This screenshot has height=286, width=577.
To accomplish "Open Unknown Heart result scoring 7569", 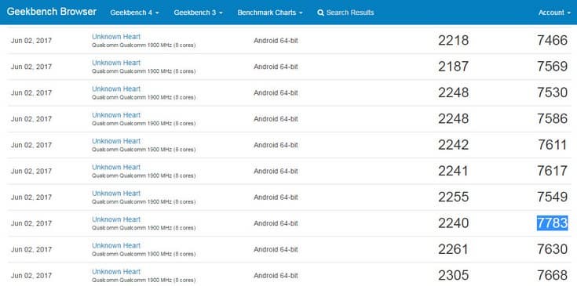I will pyautogui.click(x=116, y=63).
